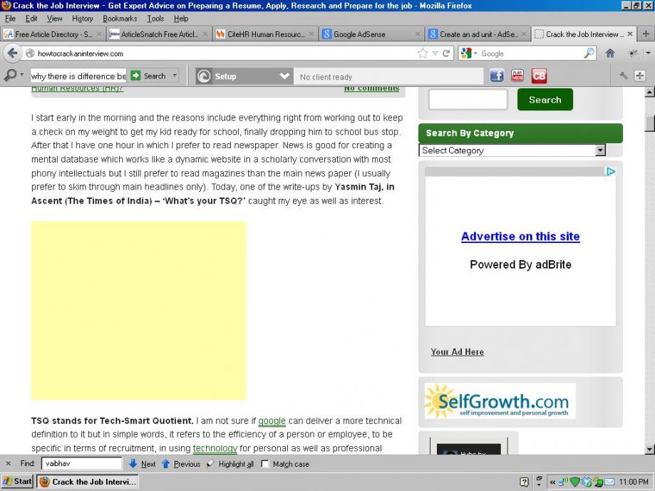Screen dimensions: 655x491
Task: Click the AdChoices icon in the ad box
Action: tap(611, 172)
